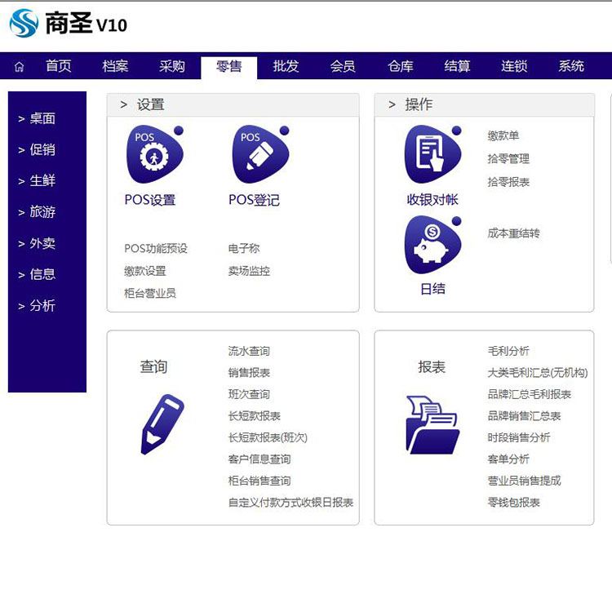Open 时段销售分析 link
612x612 pixels.
coord(519,437)
